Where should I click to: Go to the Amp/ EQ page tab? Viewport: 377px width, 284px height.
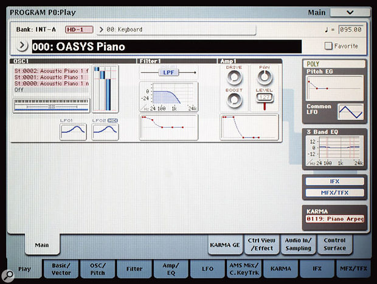(x=171, y=269)
